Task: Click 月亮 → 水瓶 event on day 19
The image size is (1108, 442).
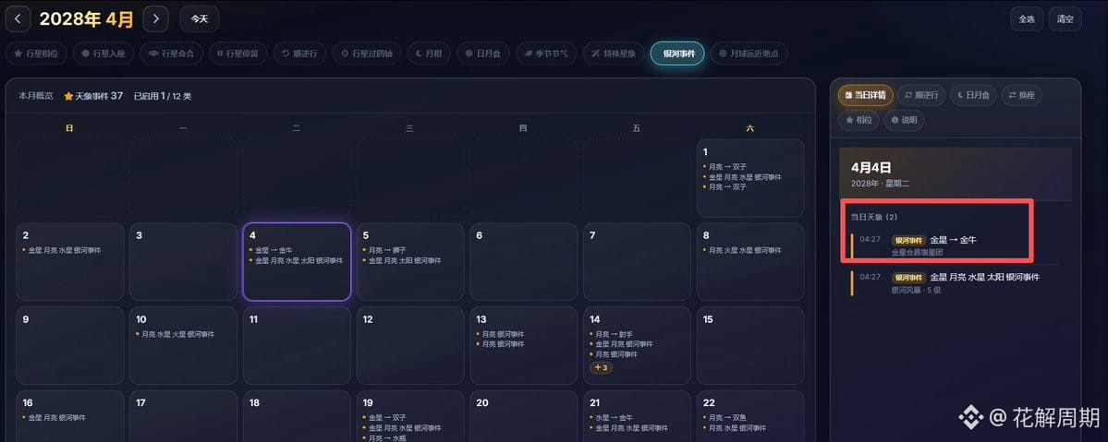Action: click(384, 437)
